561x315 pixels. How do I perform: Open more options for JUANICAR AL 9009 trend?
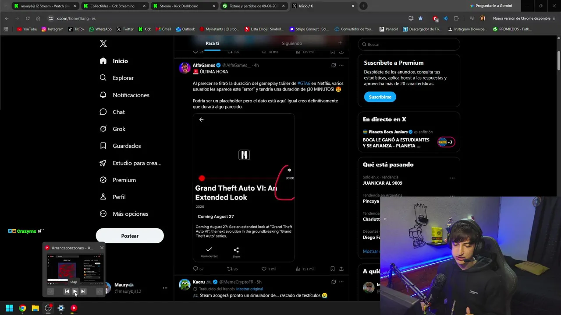(x=452, y=178)
